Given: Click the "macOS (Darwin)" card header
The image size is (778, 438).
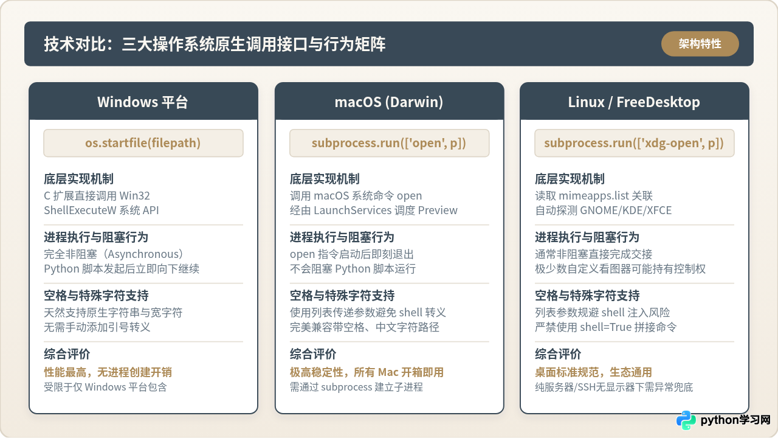Looking at the screenshot, I should tap(389, 102).
